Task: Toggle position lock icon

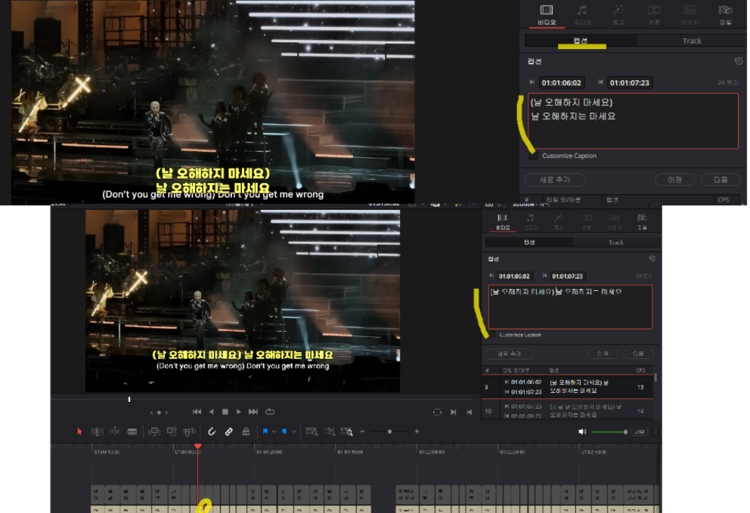Action: coord(246,431)
